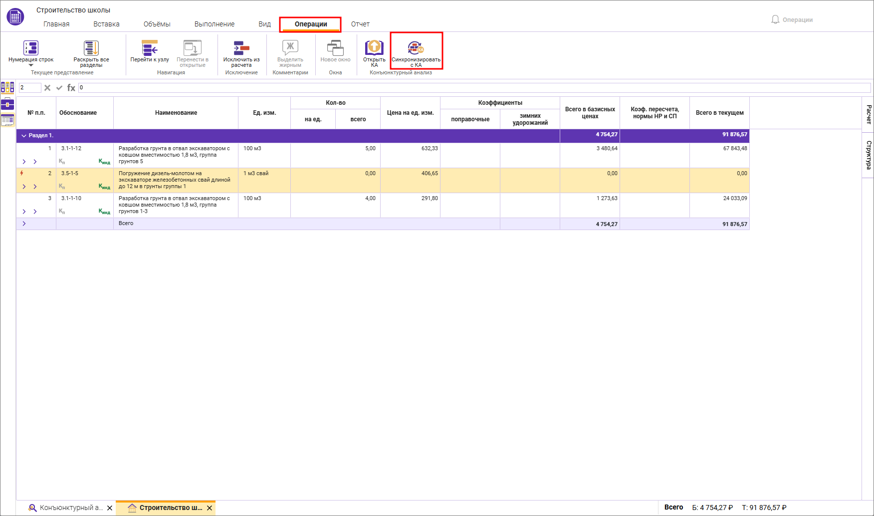The height and width of the screenshot is (516, 874).
Task: Click the table view sidebar icon
Action: [7, 120]
